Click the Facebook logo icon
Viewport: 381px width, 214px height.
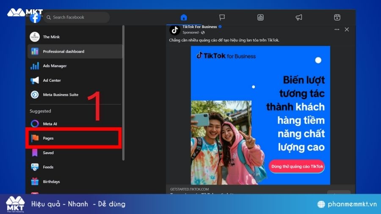click(x=35, y=18)
